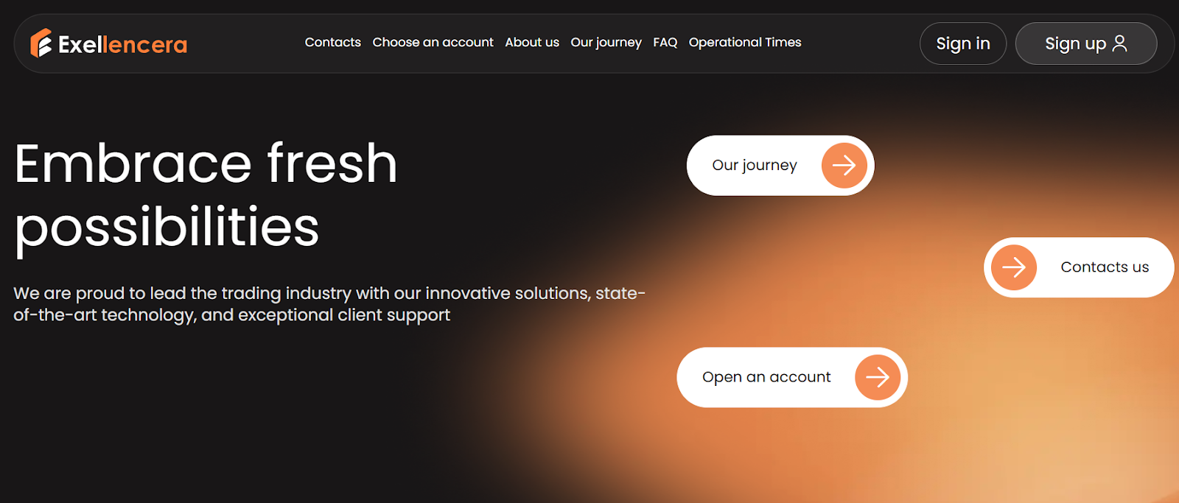This screenshot has width=1179, height=503.
Task: Click the Sign in button
Action: [963, 43]
